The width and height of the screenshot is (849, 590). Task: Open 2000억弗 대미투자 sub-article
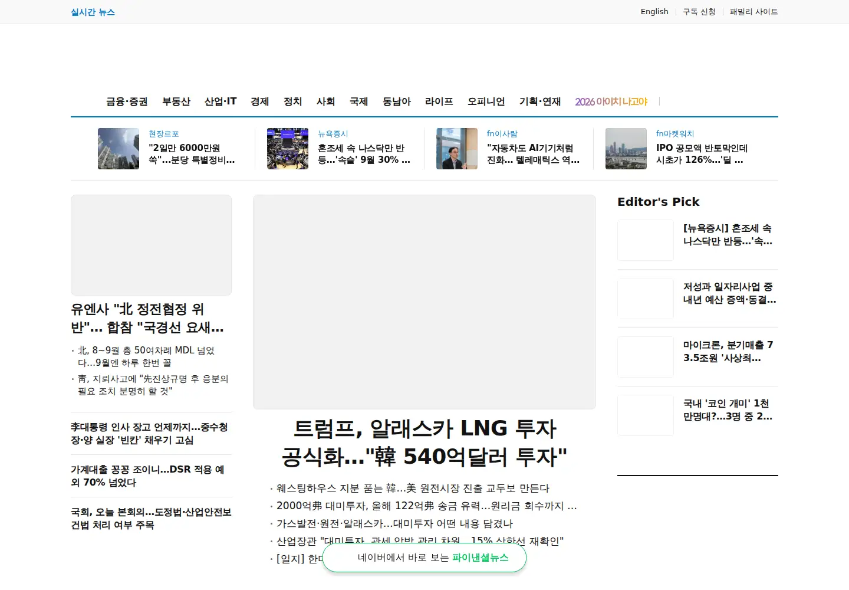(x=426, y=506)
